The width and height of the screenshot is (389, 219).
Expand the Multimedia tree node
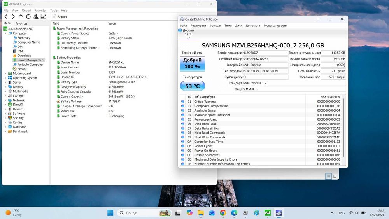[x=5, y=91]
